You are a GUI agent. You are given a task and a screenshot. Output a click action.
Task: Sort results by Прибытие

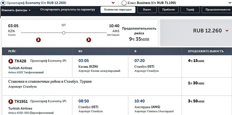pyautogui.click(x=168, y=10)
